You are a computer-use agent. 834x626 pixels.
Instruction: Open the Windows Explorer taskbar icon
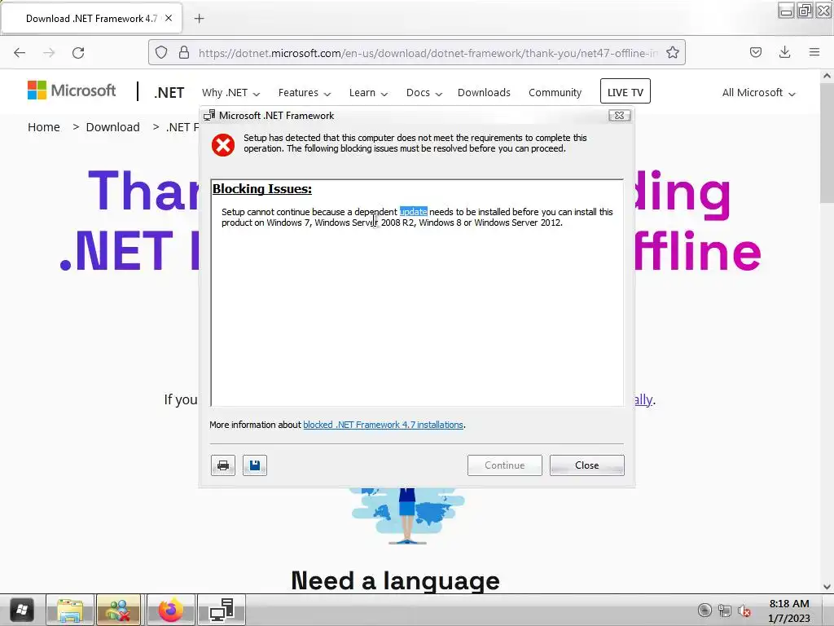(x=70, y=610)
